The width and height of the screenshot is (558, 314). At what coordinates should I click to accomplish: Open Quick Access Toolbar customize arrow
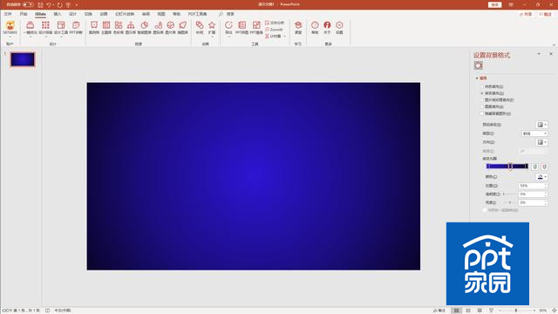tap(77, 5)
